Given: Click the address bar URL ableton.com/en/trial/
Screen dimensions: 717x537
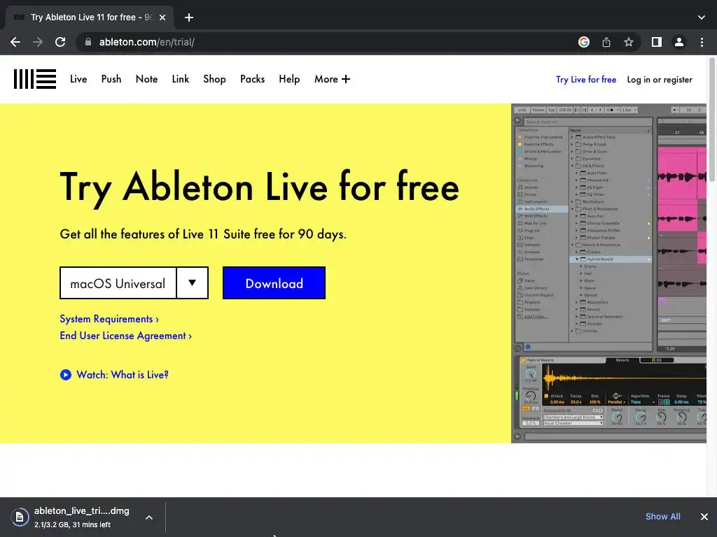Looking at the screenshot, I should click(x=147, y=42).
